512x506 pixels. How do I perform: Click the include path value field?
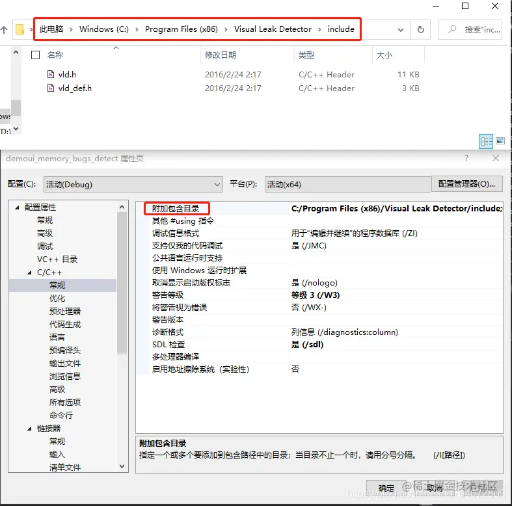[396, 209]
